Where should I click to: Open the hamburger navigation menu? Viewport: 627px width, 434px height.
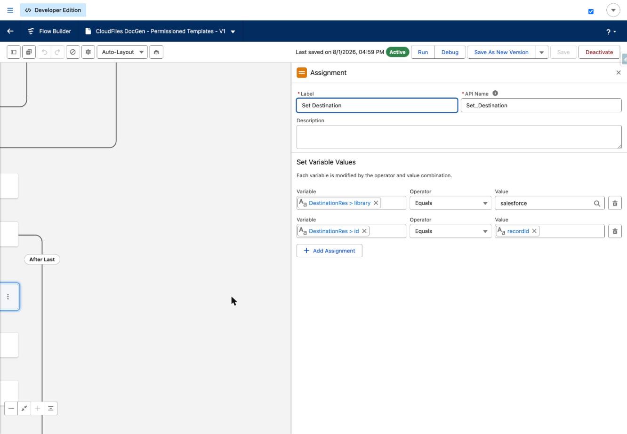pyautogui.click(x=10, y=10)
